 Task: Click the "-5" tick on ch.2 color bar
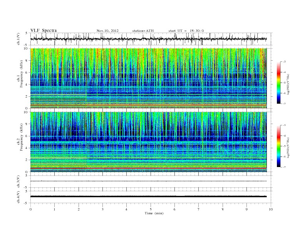[x=284, y=146]
